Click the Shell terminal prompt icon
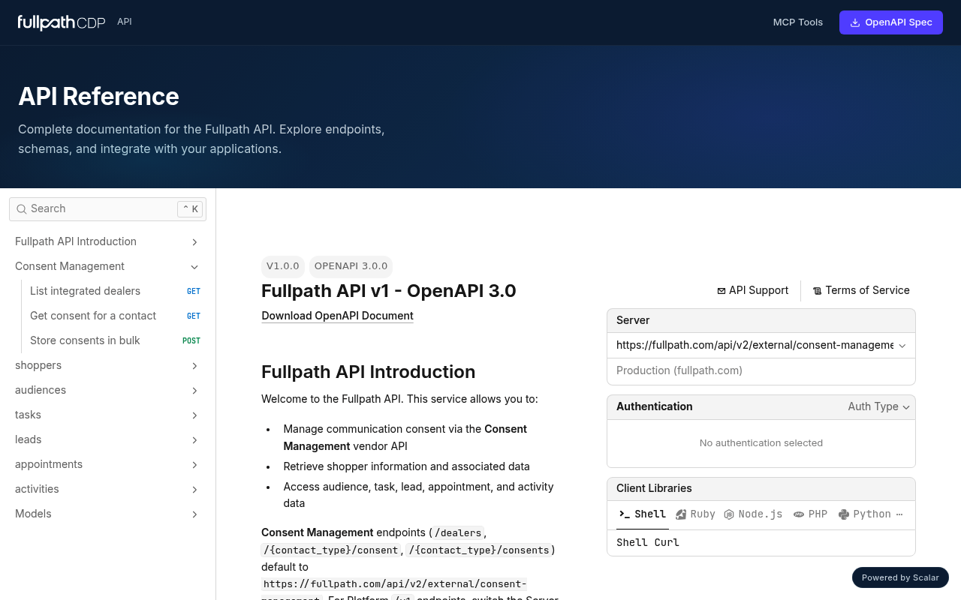This screenshot has width=961, height=600. click(624, 514)
